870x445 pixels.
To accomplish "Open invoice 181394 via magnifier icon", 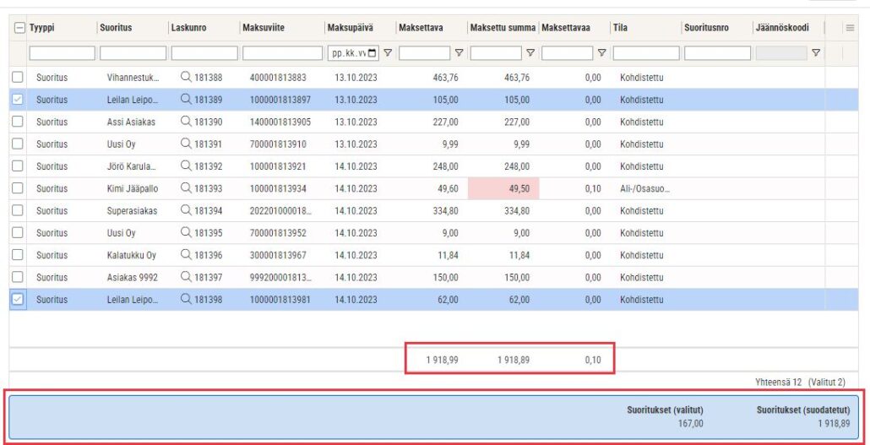I will [186, 211].
